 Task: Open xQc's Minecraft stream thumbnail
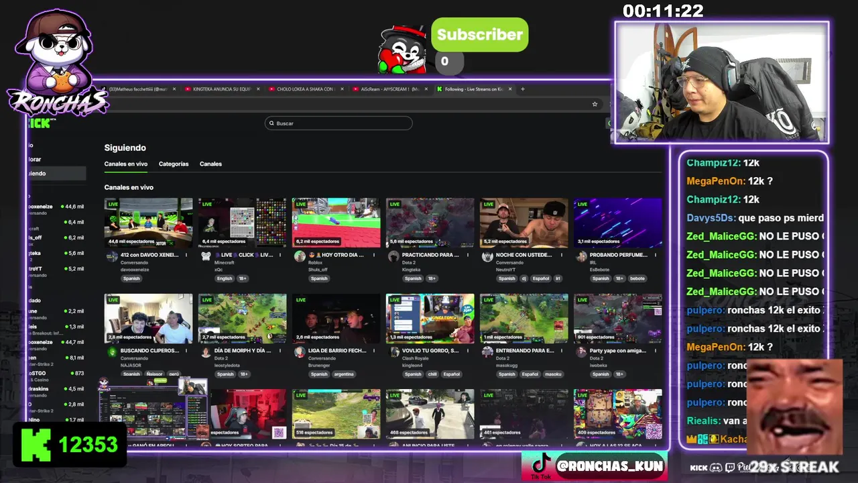(x=242, y=223)
